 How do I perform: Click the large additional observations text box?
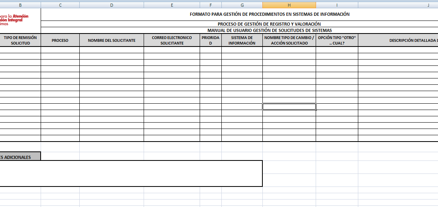pyautogui.click(x=130, y=173)
